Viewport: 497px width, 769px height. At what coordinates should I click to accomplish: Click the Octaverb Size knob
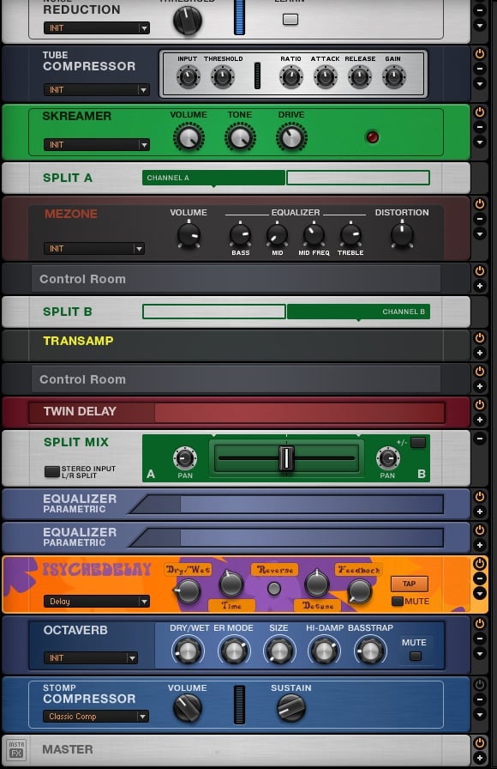[279, 651]
